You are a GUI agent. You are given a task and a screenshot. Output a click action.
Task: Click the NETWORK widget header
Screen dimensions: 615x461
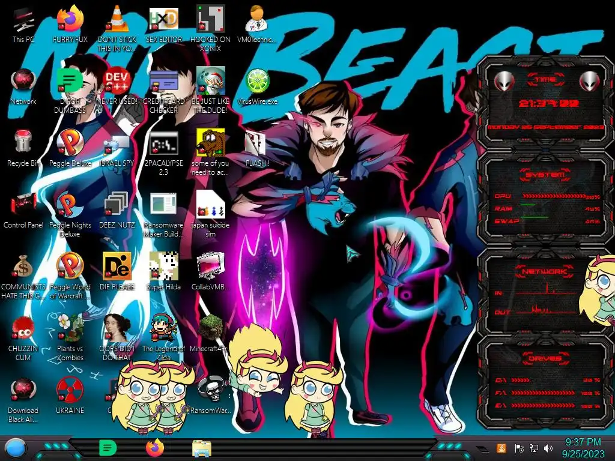(545, 271)
